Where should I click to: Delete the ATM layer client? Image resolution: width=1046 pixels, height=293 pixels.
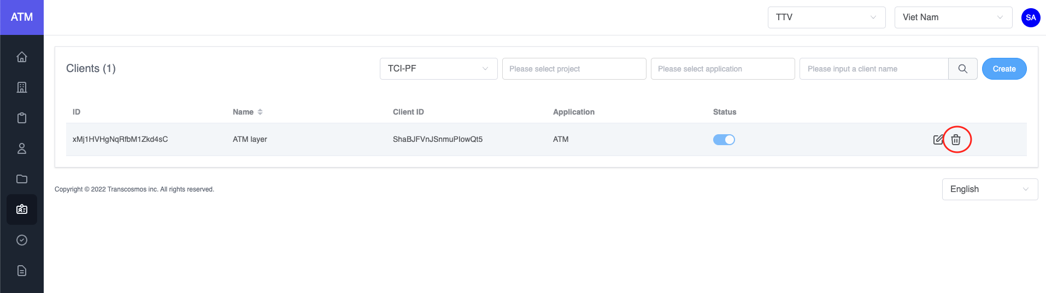pos(956,140)
